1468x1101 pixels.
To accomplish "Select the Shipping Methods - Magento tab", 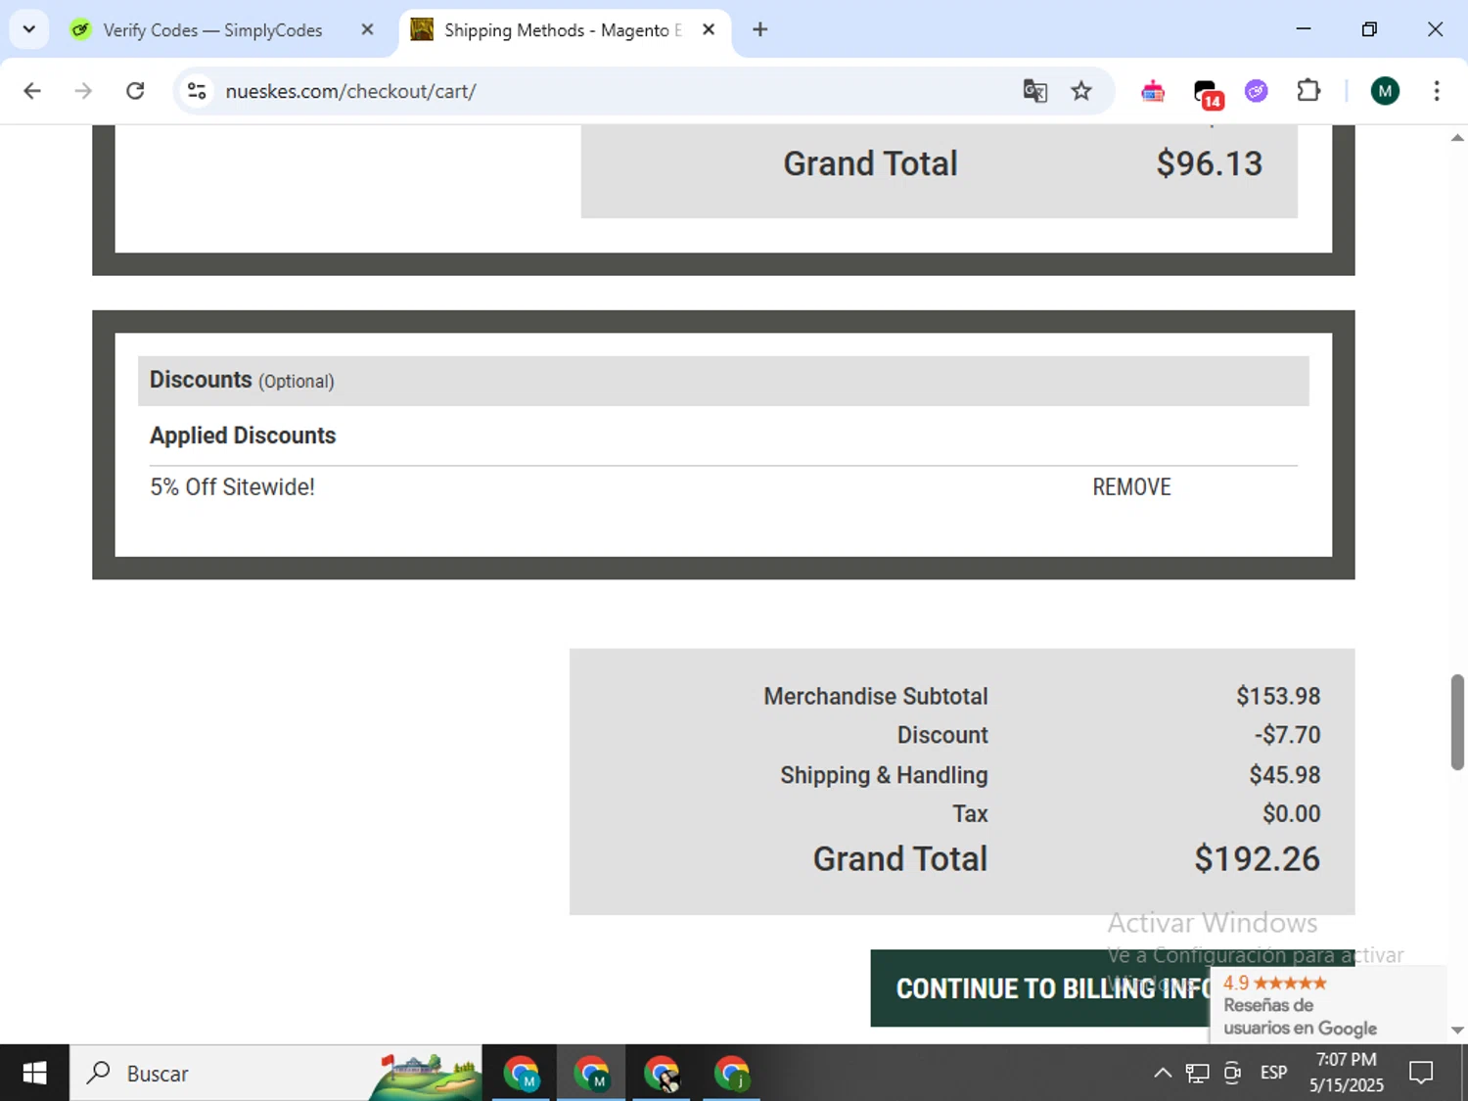I will click(x=563, y=30).
